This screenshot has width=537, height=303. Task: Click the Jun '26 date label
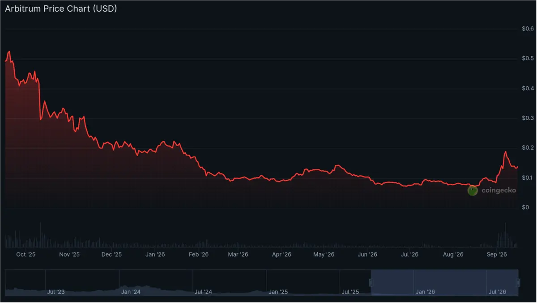[367, 254]
